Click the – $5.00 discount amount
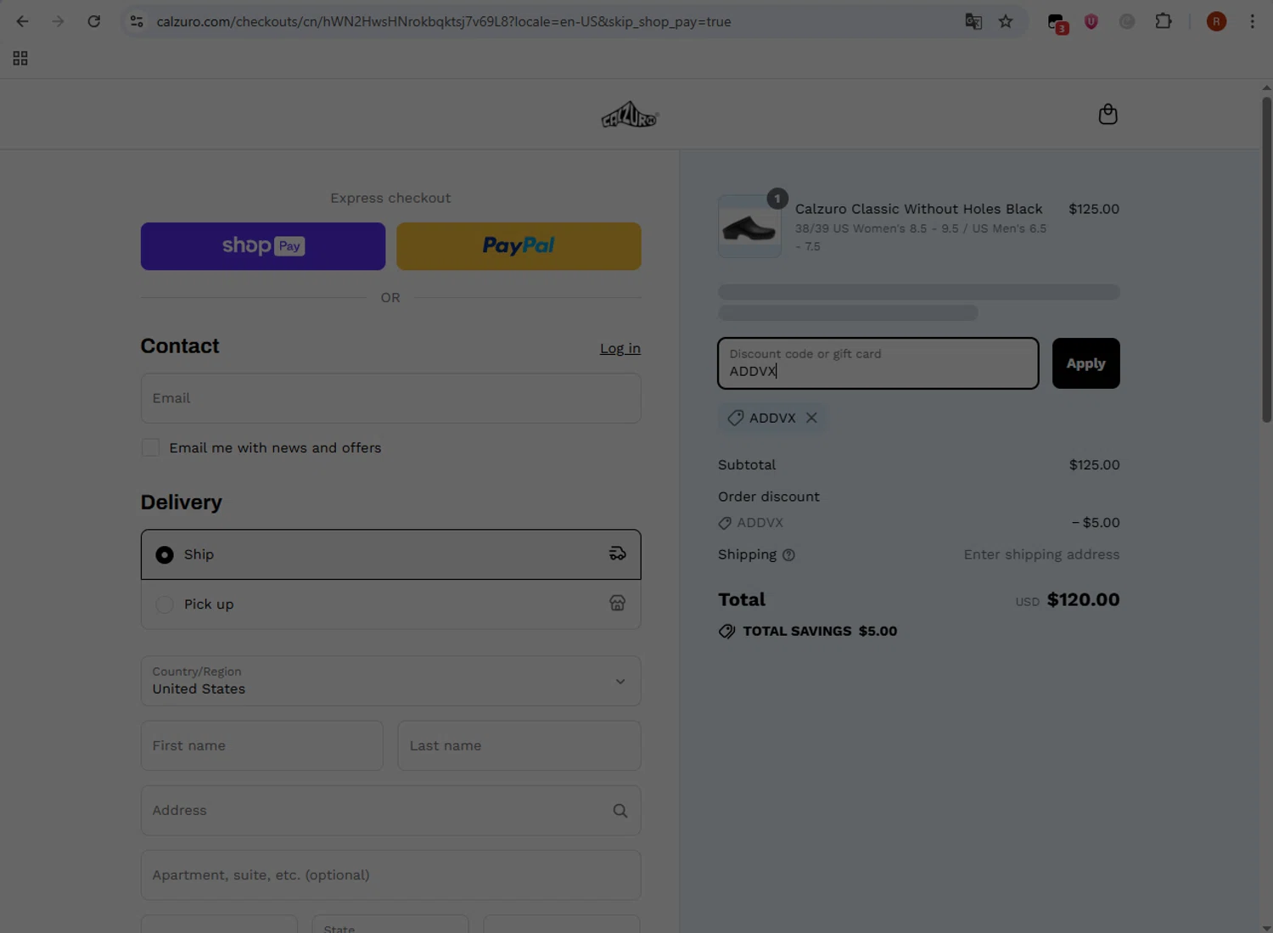Image resolution: width=1273 pixels, height=933 pixels. pos(1096,523)
